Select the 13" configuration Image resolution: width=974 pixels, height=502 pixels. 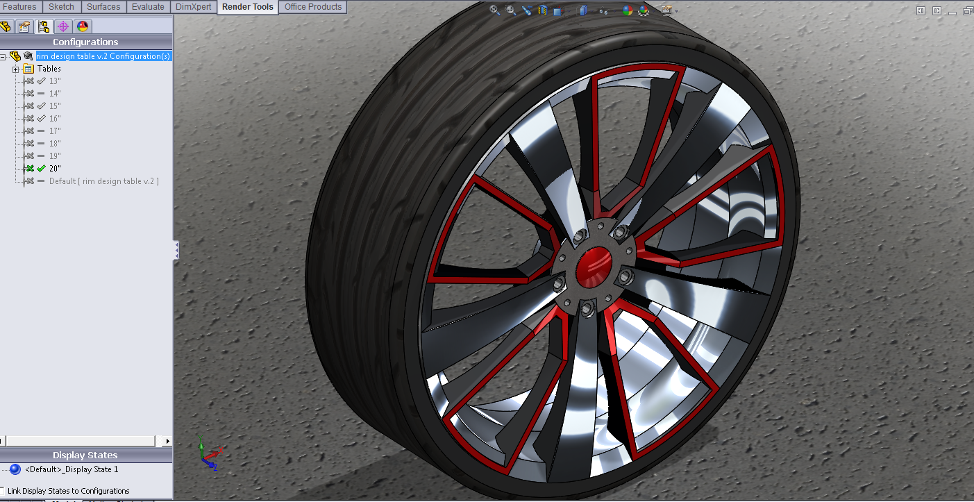point(55,81)
